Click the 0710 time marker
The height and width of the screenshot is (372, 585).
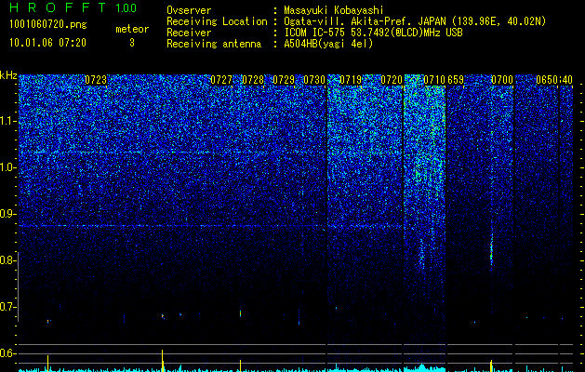pyautogui.click(x=434, y=80)
